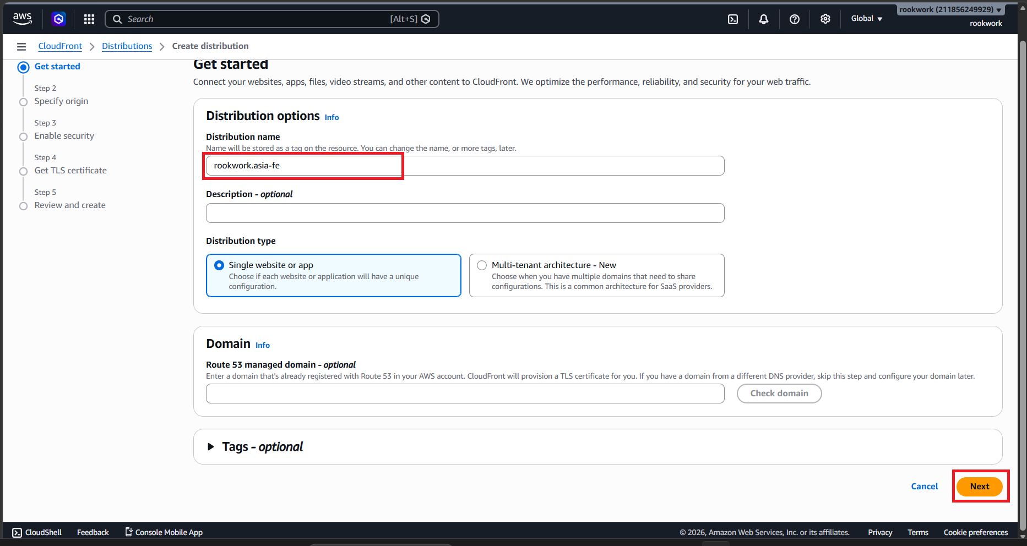Open Terms link in footer

point(918,532)
